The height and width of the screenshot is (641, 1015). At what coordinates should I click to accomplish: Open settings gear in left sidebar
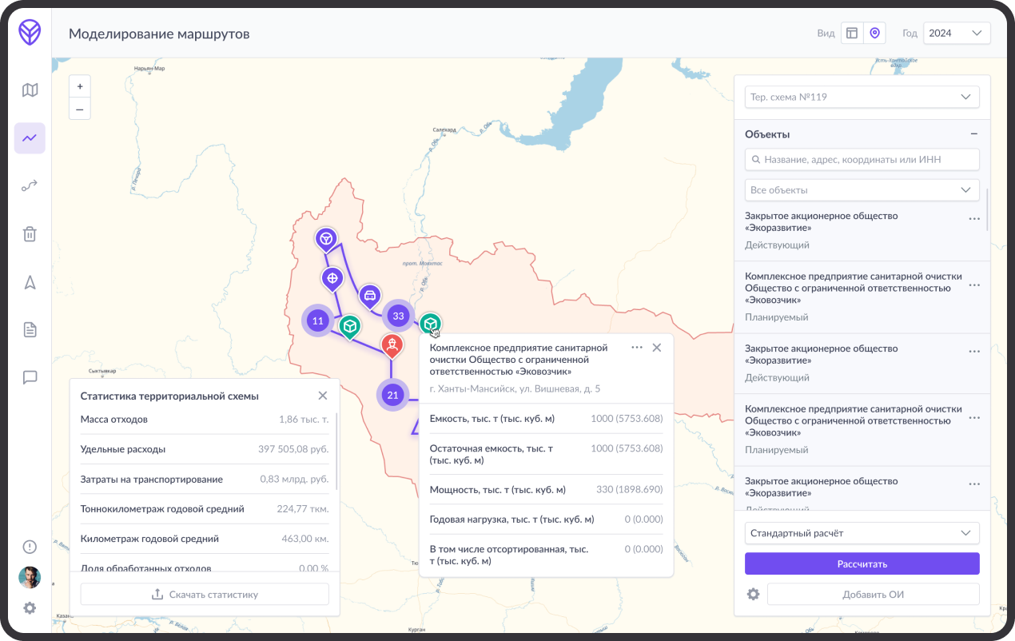click(x=30, y=608)
